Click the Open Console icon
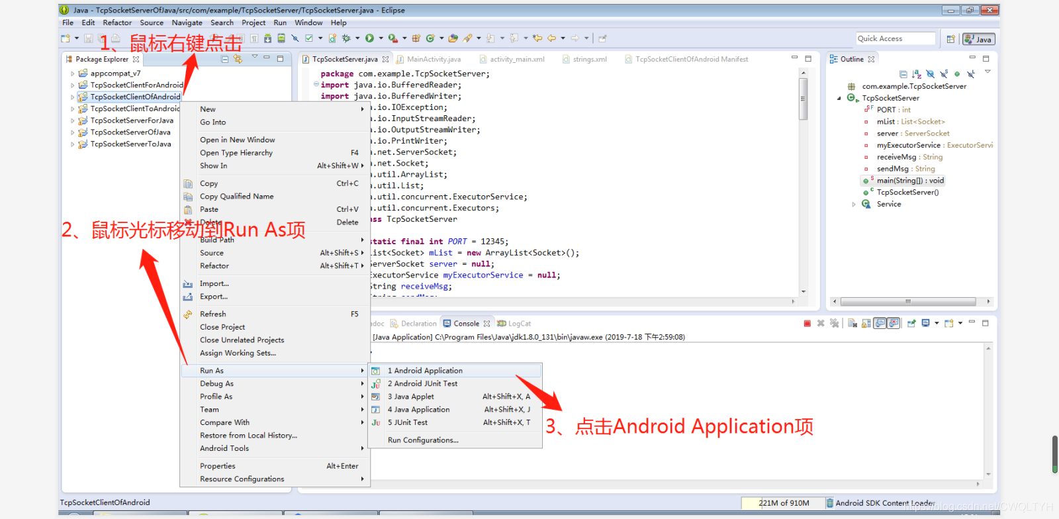Image resolution: width=1059 pixels, height=519 pixels. click(949, 323)
